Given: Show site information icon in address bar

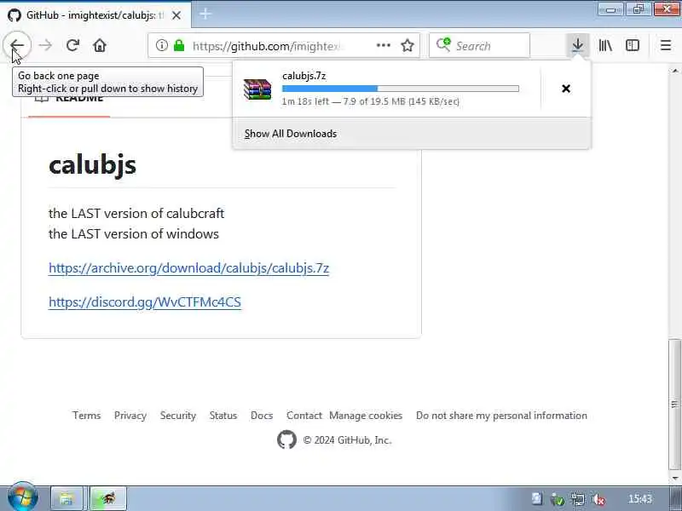Looking at the screenshot, I should [x=162, y=45].
